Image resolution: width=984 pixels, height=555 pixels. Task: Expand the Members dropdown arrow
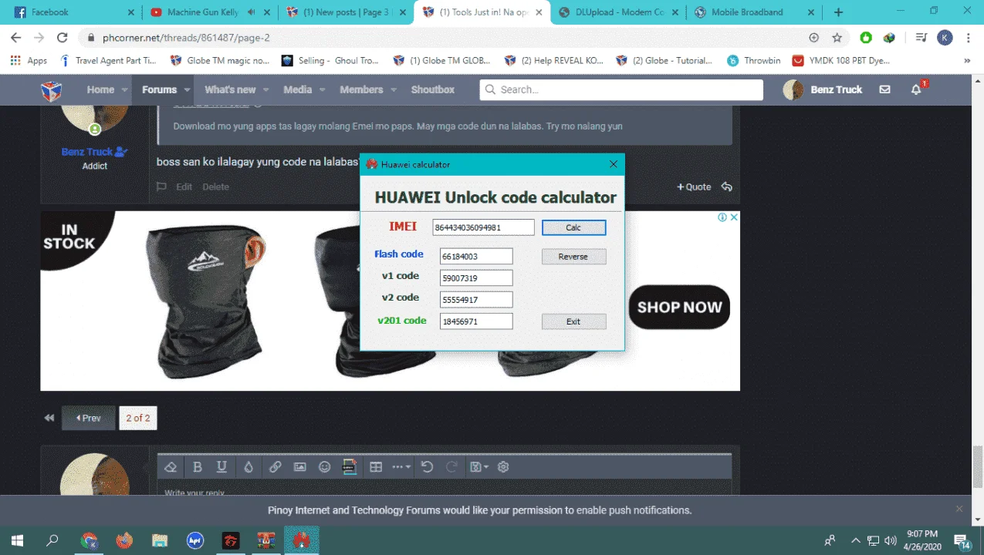point(394,90)
